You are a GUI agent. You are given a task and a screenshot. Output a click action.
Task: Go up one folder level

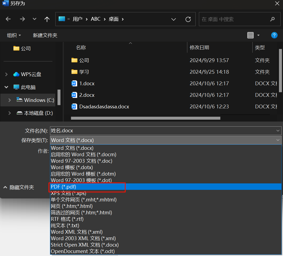(x=47, y=19)
